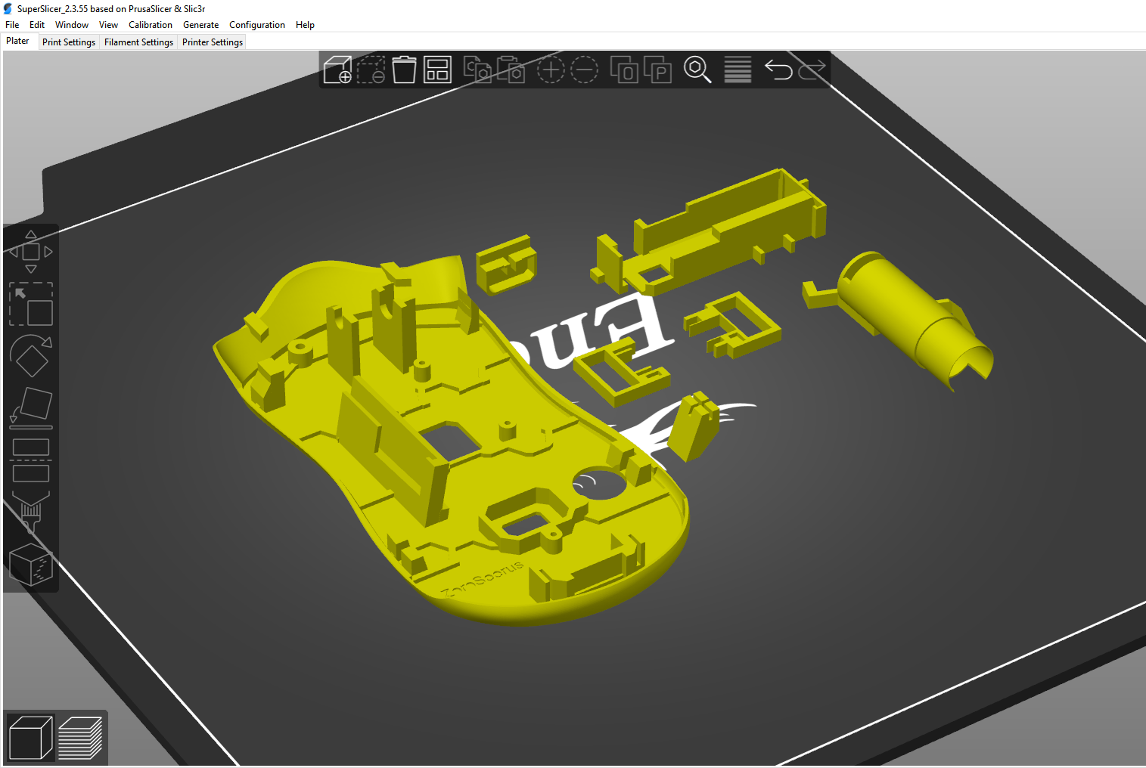Switch to the Printer Settings tab
This screenshot has height=768, width=1146.
coord(213,42)
